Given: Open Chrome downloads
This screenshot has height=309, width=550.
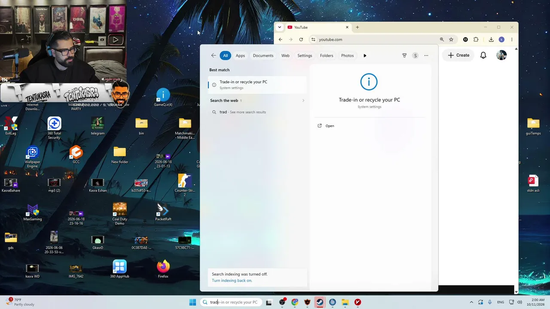Looking at the screenshot, I should (x=491, y=39).
